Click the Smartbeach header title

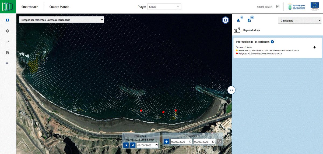pyautogui.click(x=30, y=7)
